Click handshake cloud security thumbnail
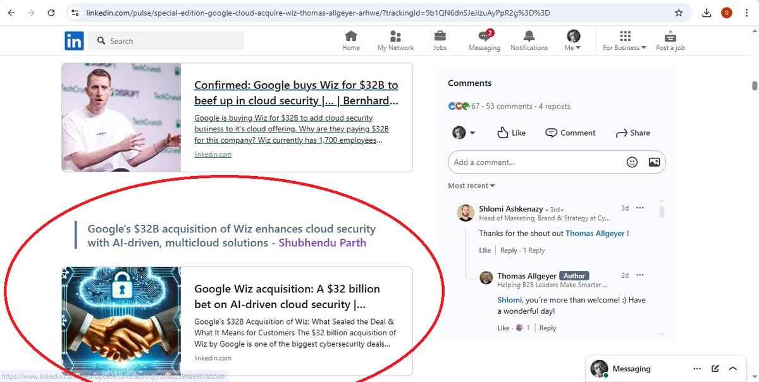Image resolution: width=759 pixels, height=382 pixels. pyautogui.click(x=121, y=321)
